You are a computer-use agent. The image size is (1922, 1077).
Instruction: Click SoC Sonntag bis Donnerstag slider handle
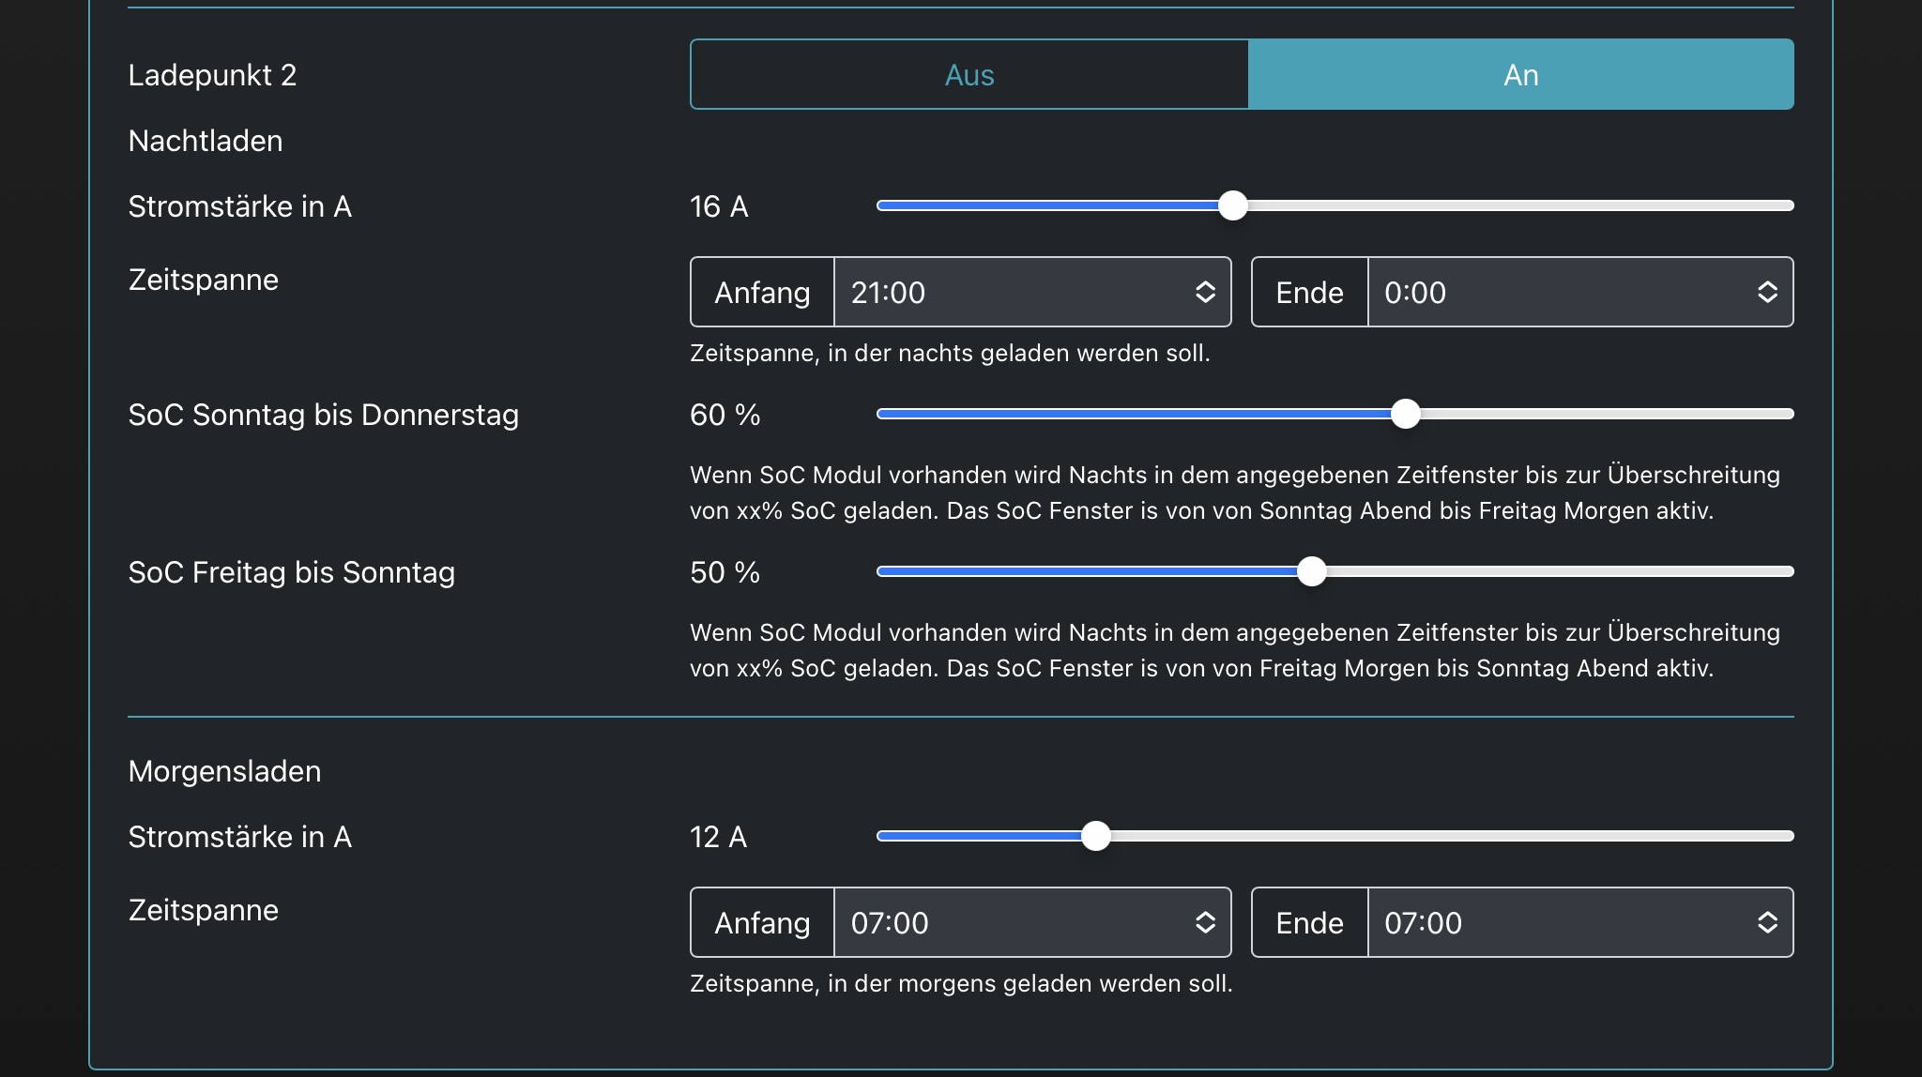[1405, 414]
